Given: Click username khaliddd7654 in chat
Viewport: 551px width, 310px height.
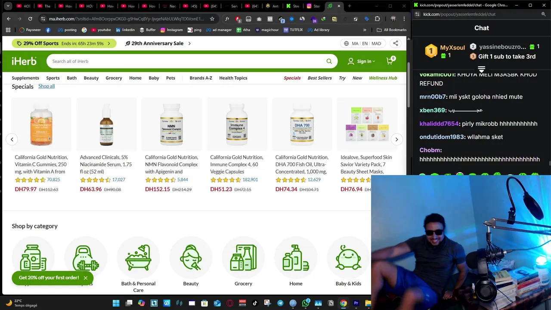Looking at the screenshot, I should [439, 124].
